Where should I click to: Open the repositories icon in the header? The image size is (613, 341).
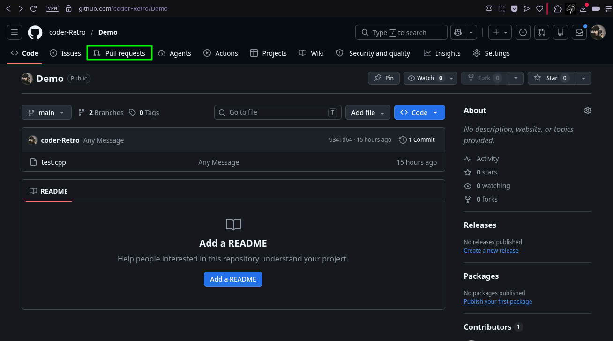point(560,32)
